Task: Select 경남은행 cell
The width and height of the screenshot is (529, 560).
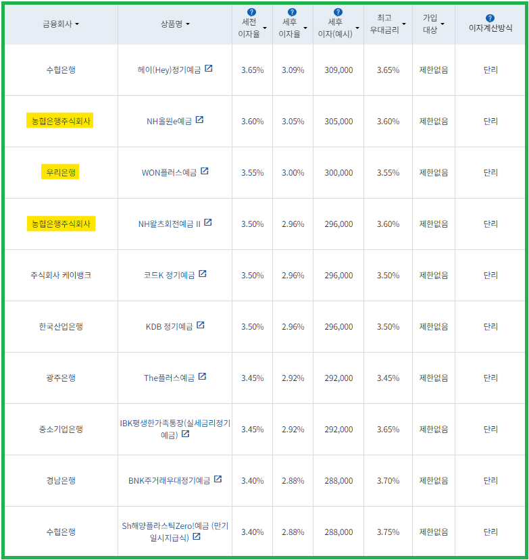Action: [x=61, y=481]
